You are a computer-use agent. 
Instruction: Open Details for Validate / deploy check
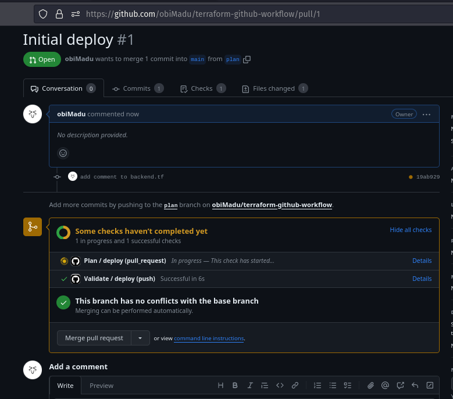[422, 279]
